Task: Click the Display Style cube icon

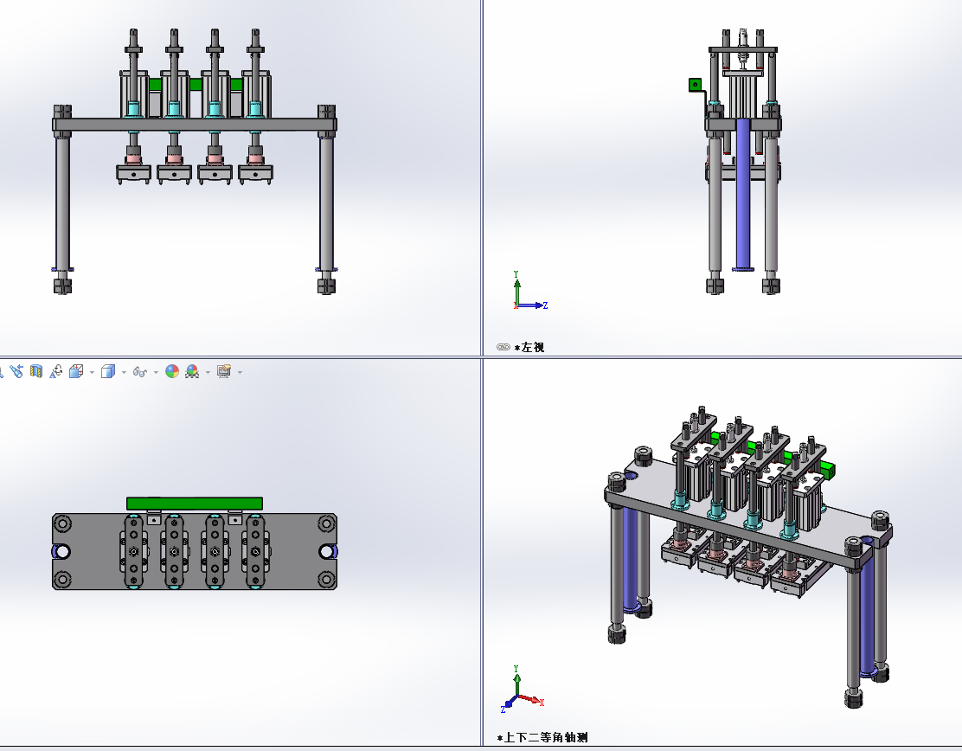Action: pyautogui.click(x=108, y=372)
